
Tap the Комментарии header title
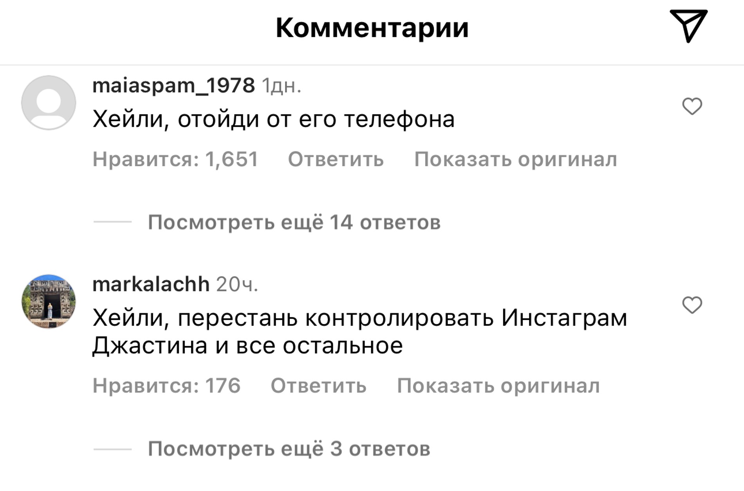(x=372, y=28)
